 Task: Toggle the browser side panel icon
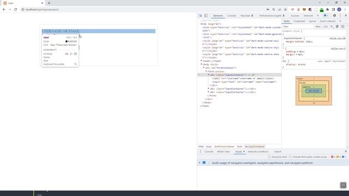(x=333, y=10)
